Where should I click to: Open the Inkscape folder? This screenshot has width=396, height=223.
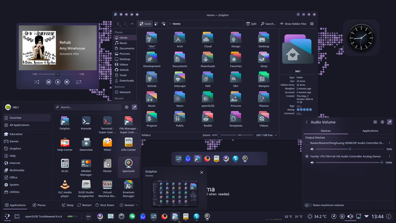point(179,79)
